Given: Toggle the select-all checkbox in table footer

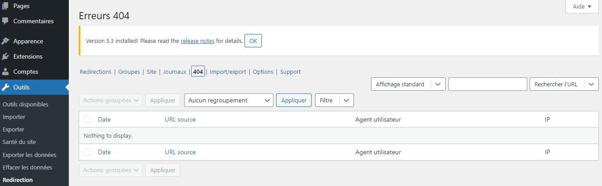Looking at the screenshot, I should [x=88, y=152].
